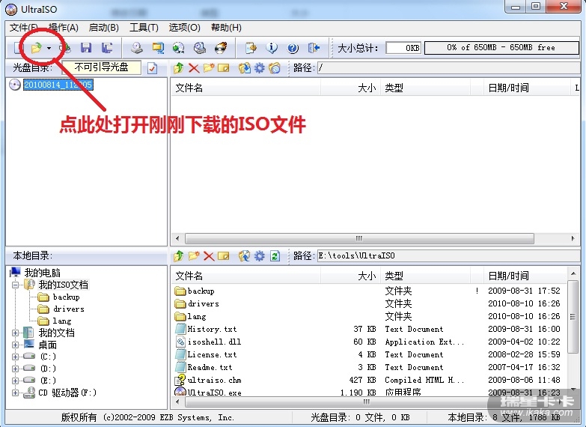Open the 工具(T) menu
This screenshot has height=427, width=586.
tap(144, 28)
